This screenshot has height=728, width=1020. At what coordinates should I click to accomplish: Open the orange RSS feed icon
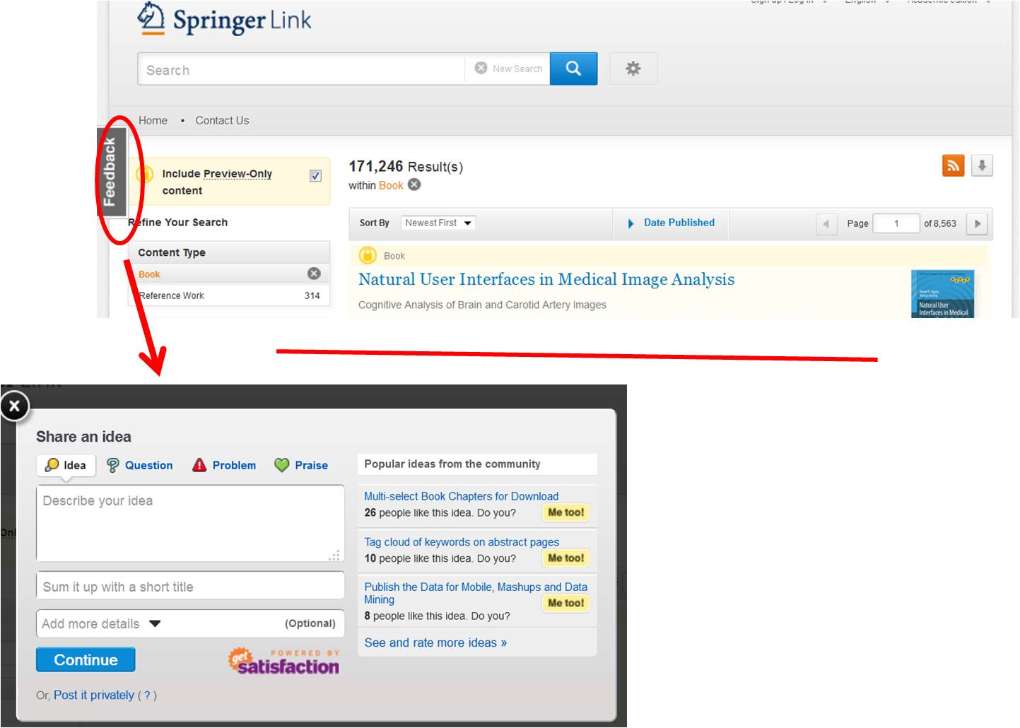tap(954, 165)
